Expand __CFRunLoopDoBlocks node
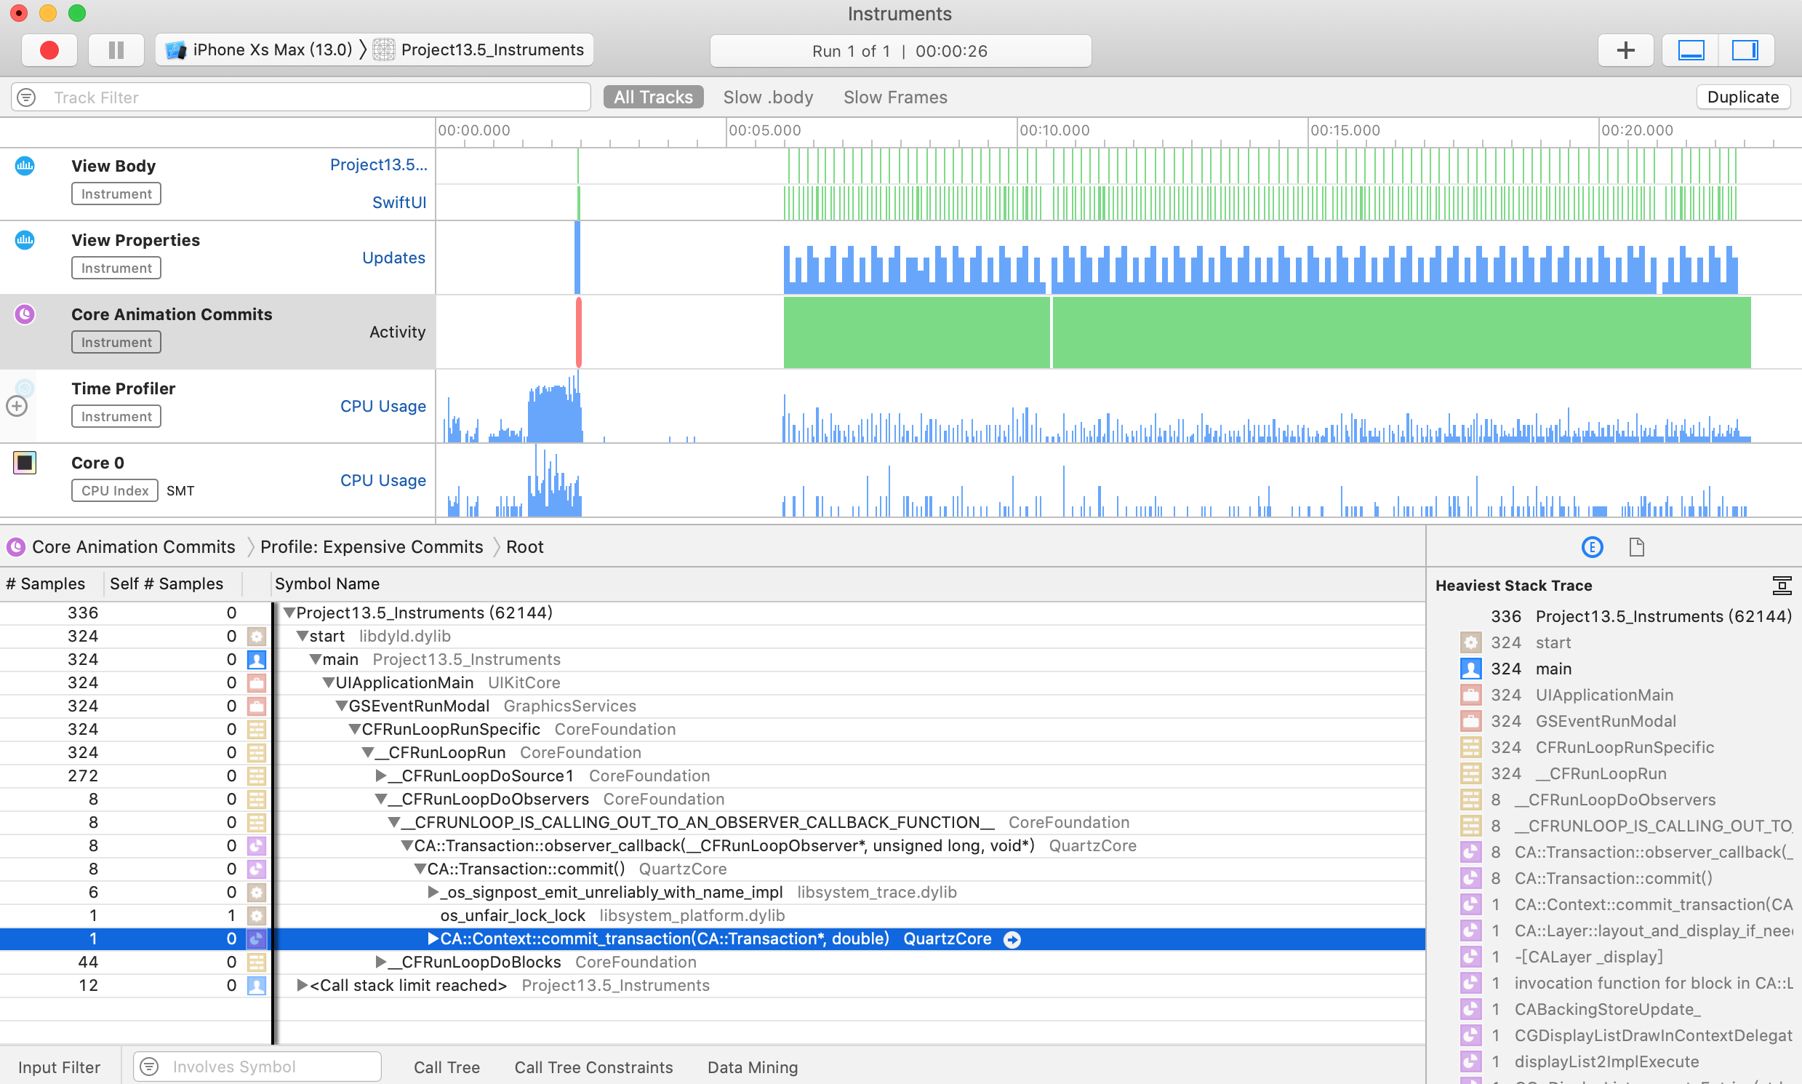Image resolution: width=1802 pixels, height=1084 pixels. pos(381,962)
